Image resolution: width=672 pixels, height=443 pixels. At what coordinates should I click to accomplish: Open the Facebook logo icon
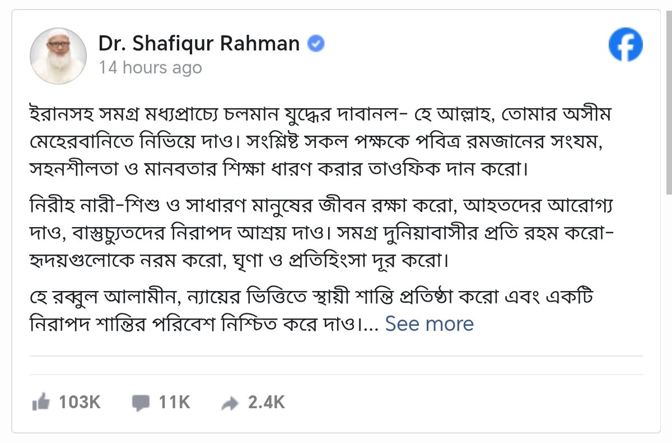(626, 44)
